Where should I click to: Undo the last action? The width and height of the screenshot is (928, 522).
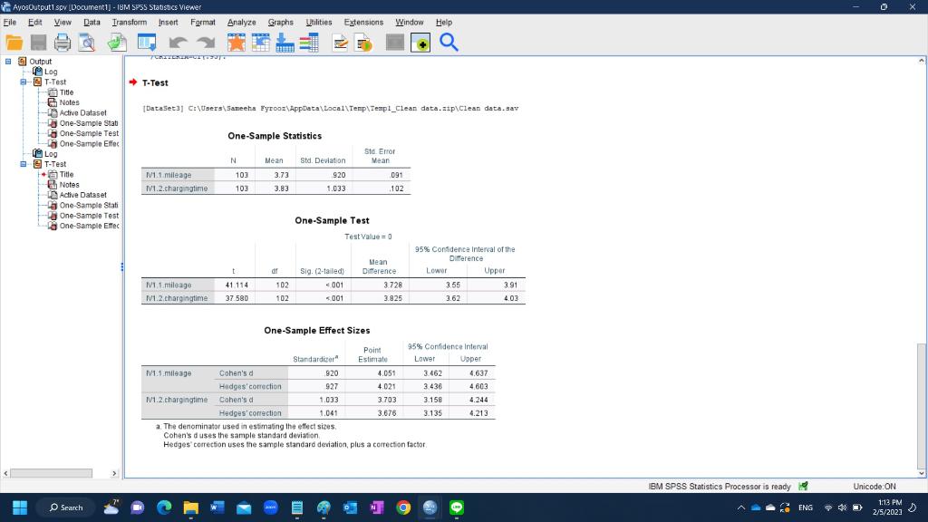pyautogui.click(x=176, y=42)
